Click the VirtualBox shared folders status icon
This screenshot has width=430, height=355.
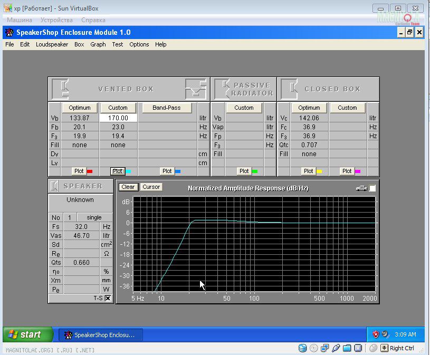pos(347,348)
